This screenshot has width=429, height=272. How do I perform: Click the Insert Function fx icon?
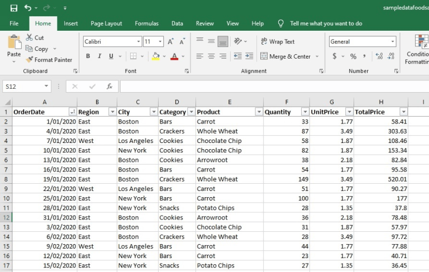(x=109, y=87)
